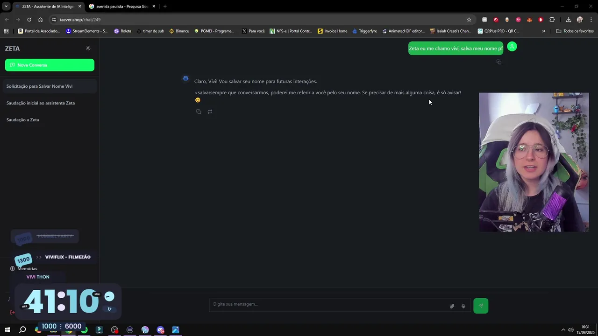Open browser downloads
The width and height of the screenshot is (598, 336).
[569, 20]
